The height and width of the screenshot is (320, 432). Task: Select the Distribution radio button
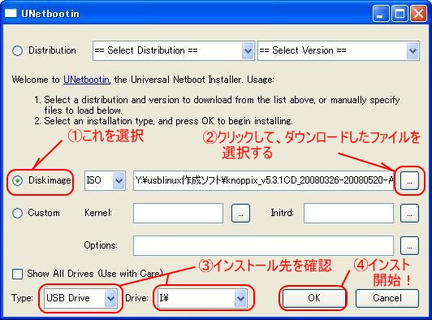point(18,50)
